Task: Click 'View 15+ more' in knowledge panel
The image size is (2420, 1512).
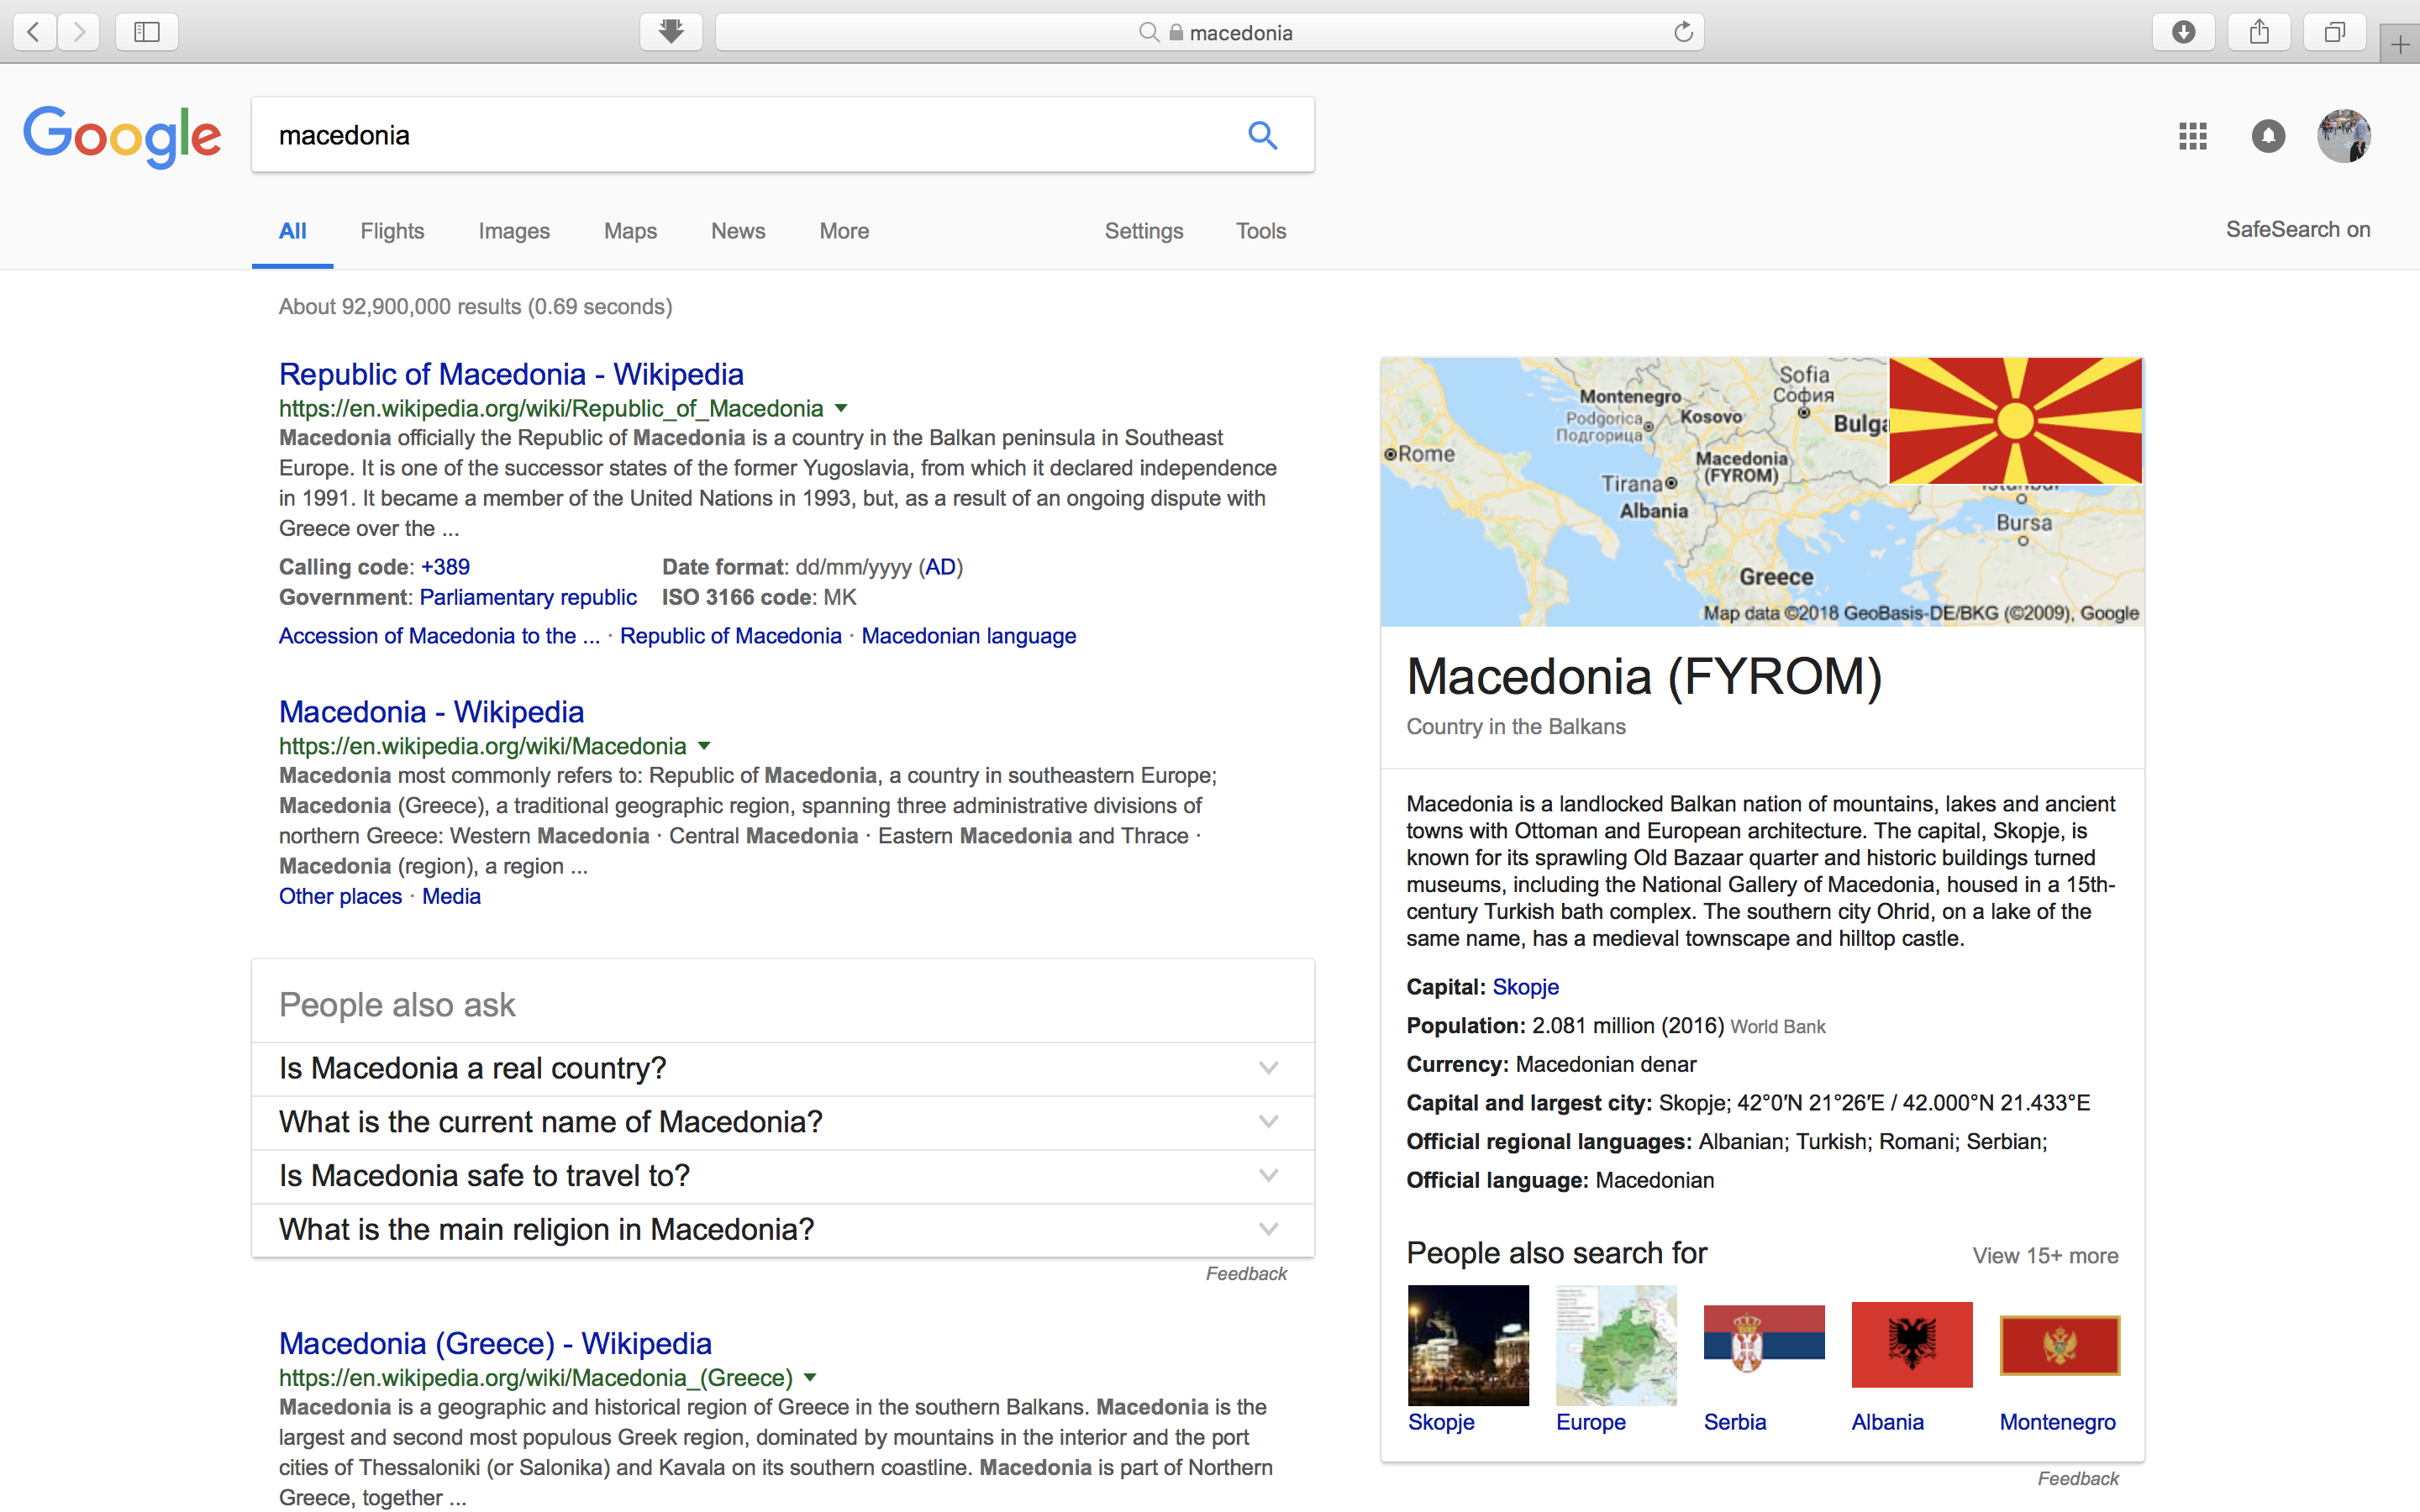Action: (x=2045, y=1256)
